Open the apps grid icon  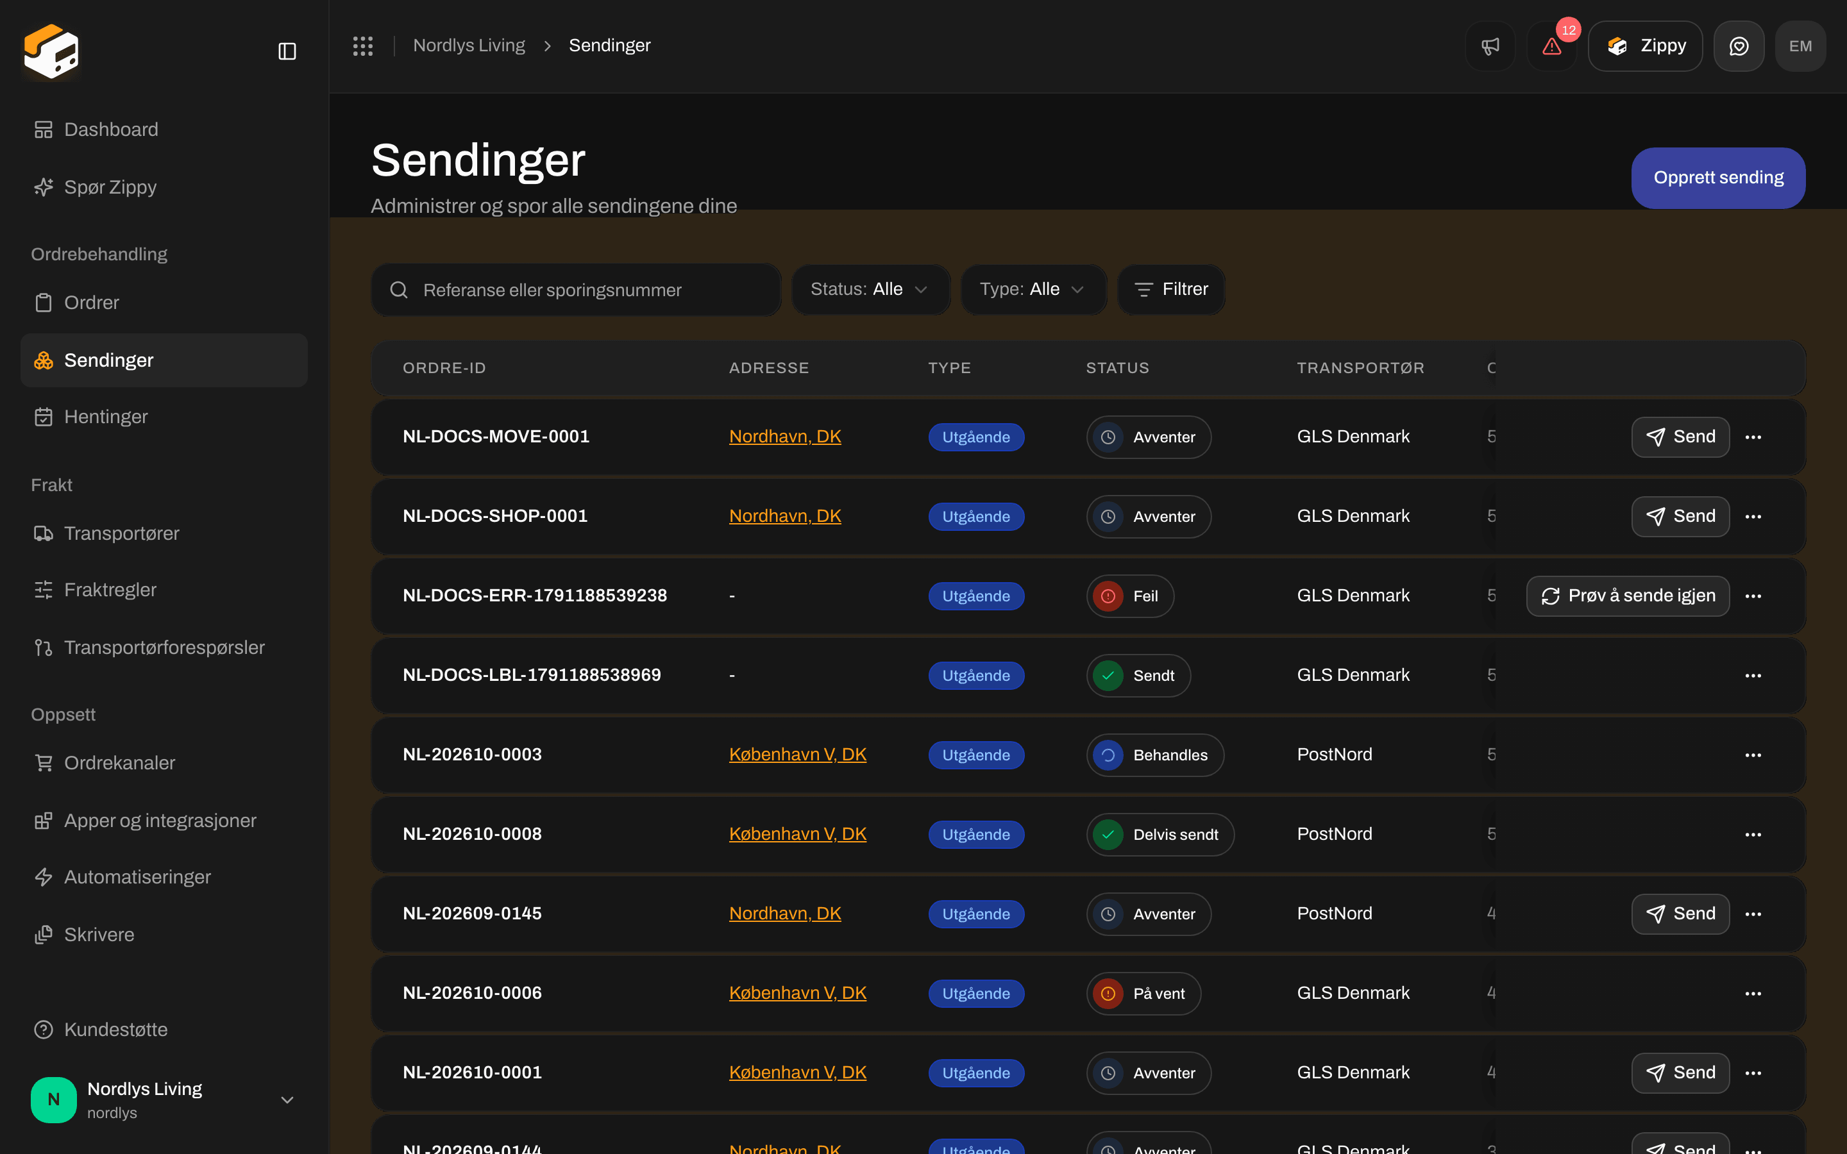(362, 46)
